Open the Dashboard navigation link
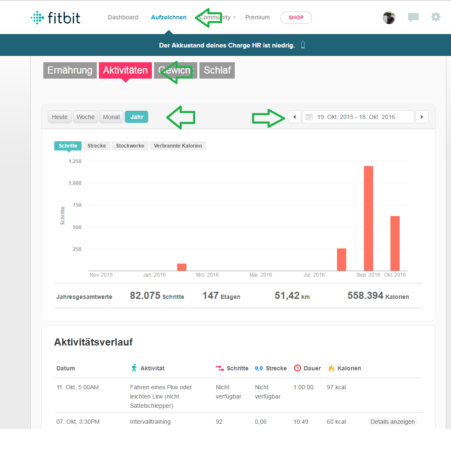The width and height of the screenshot is (451, 454). coord(123,18)
